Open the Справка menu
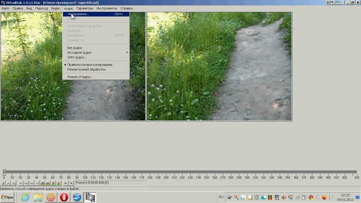Image resolution: width=361 pixels, height=203 pixels. point(126,8)
